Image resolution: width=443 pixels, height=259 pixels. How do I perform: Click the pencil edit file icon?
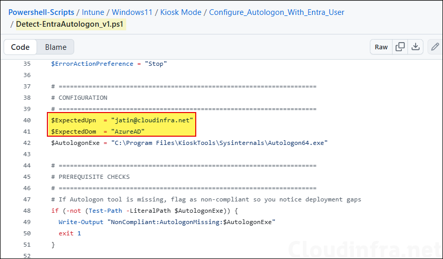tap(435, 47)
